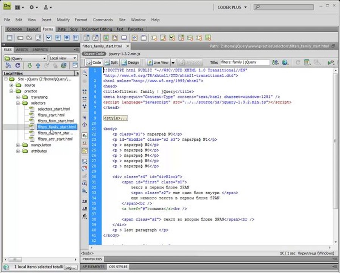Show the Source Code of the document

tap(94, 54)
